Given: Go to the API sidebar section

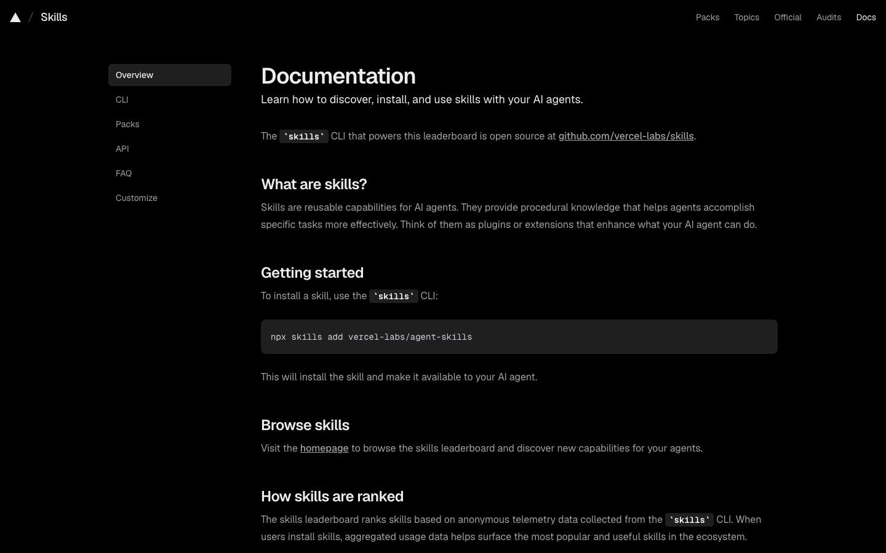Looking at the screenshot, I should click(x=170, y=149).
